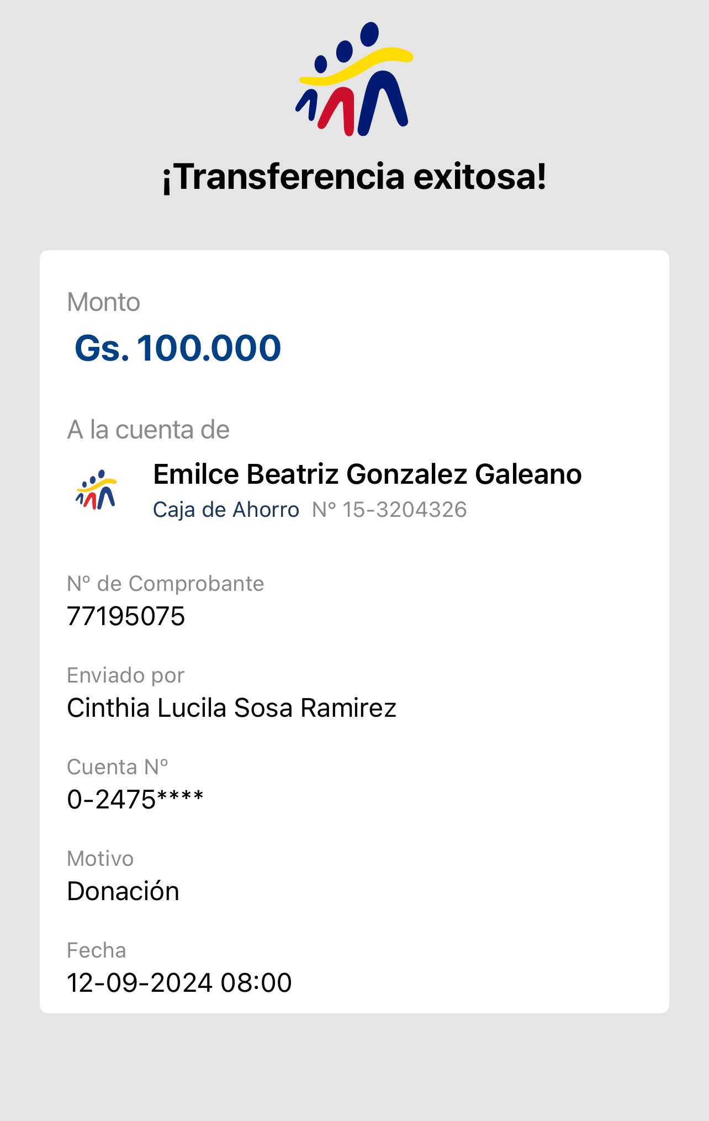The image size is (709, 1121).
Task: Click the small bank logo beside recipient
Action: tap(96, 490)
